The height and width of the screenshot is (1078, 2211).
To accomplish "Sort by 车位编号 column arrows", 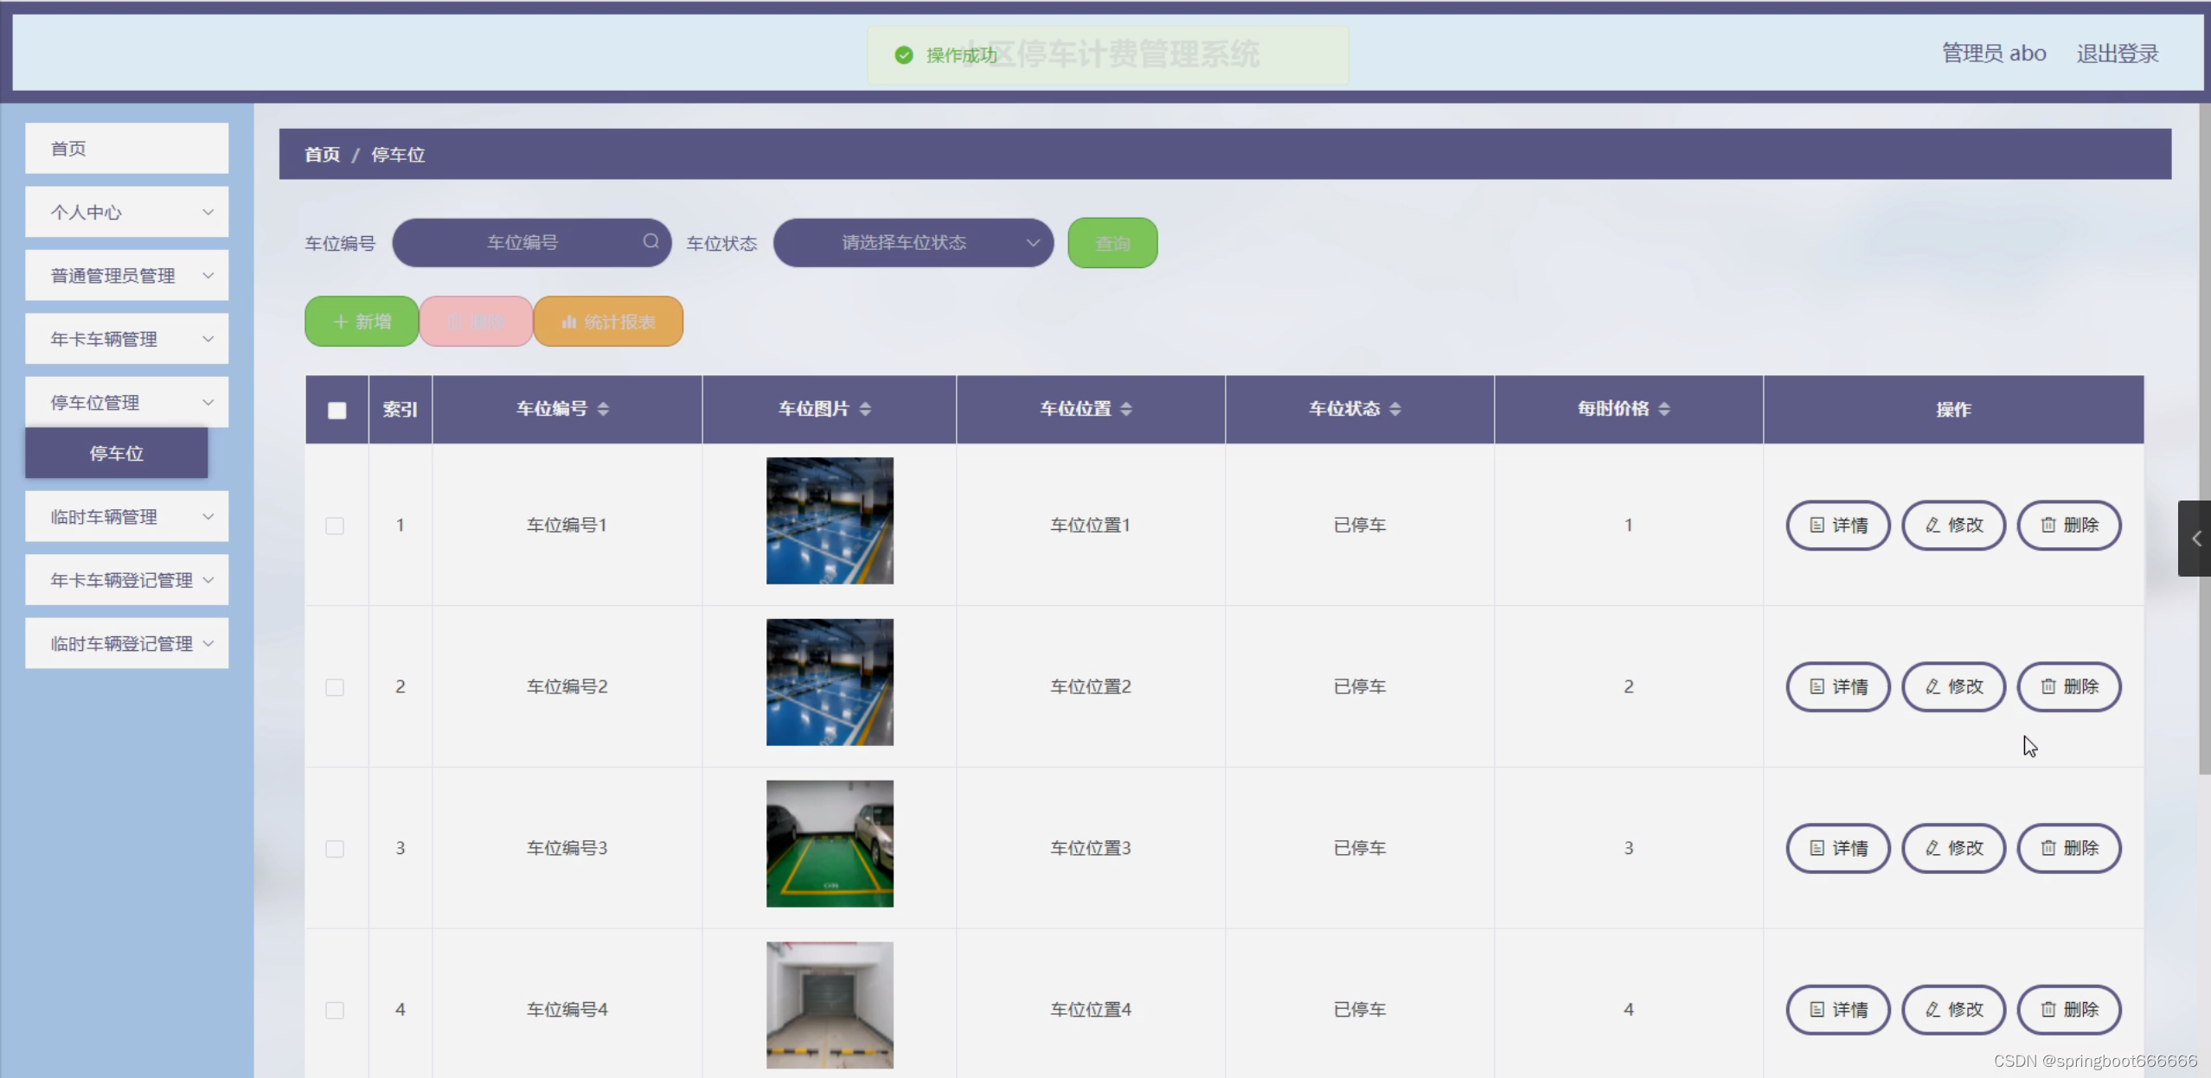I will pyautogui.click(x=604, y=409).
